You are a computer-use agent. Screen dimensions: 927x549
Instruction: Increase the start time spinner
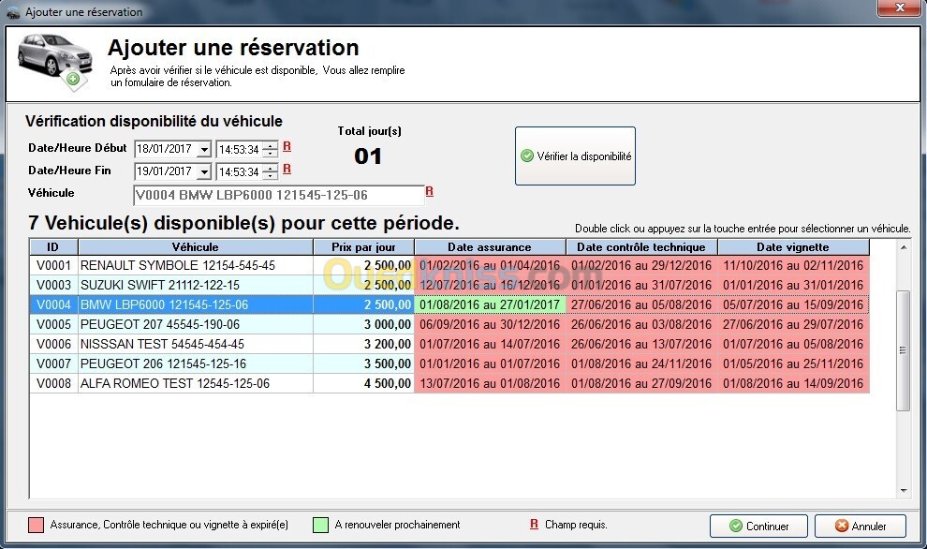click(x=271, y=145)
